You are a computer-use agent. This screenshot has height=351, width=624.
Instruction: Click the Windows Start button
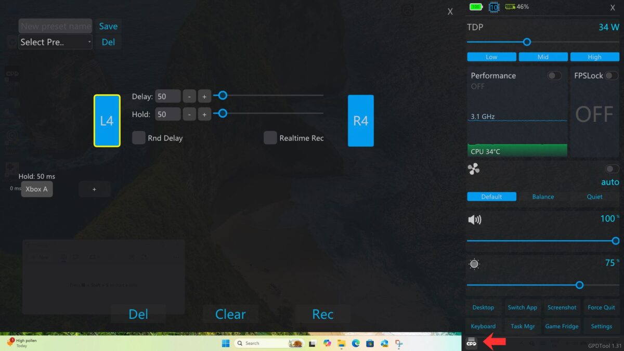click(225, 343)
